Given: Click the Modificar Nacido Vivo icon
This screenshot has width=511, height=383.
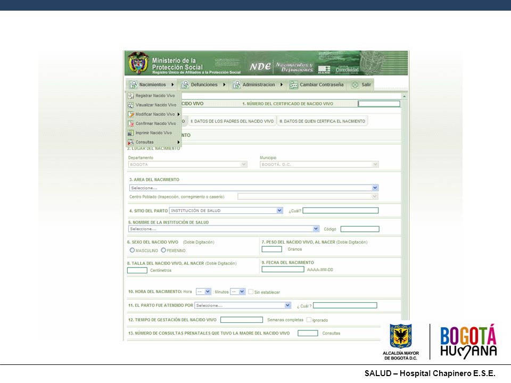Looking at the screenshot, I should (x=131, y=114).
